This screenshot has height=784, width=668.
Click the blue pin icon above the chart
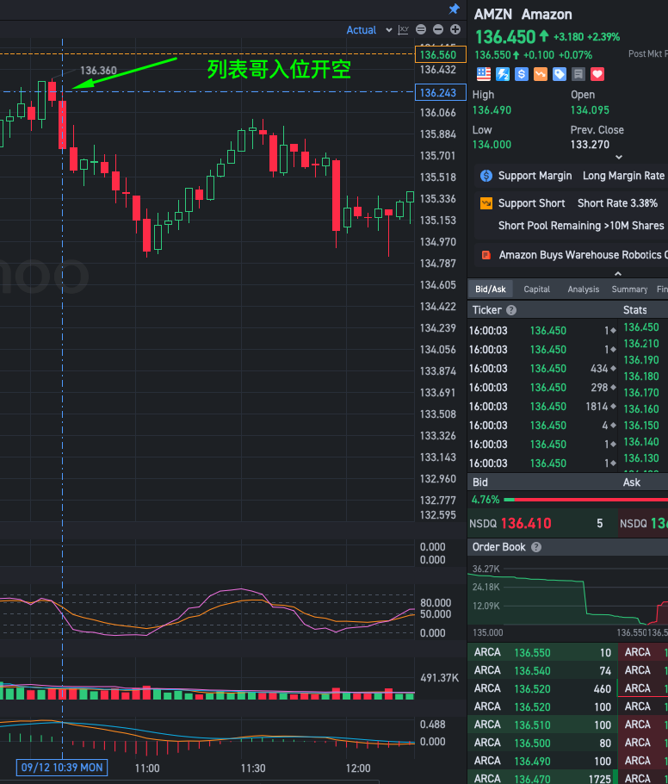tap(455, 9)
